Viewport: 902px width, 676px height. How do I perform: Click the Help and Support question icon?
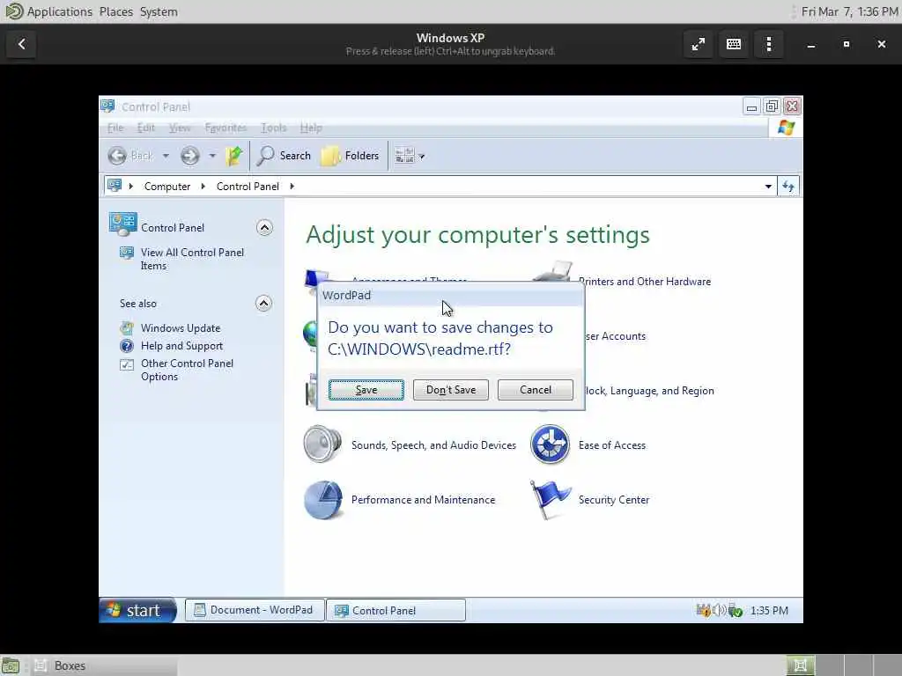pyautogui.click(x=127, y=346)
